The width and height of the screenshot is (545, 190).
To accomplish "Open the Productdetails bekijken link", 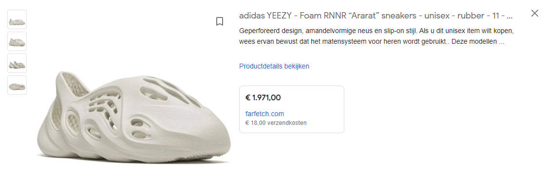I will [x=274, y=66].
